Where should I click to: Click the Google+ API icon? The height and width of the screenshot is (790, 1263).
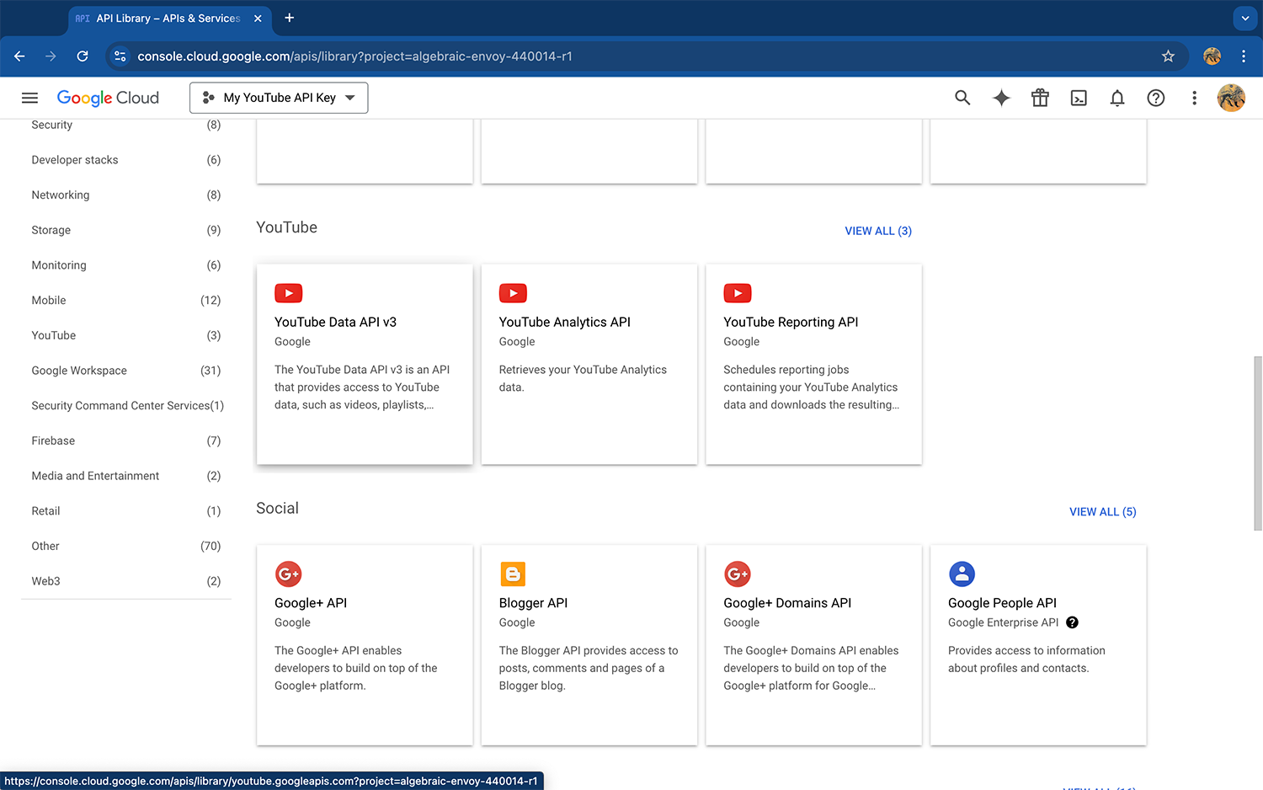[x=288, y=574]
